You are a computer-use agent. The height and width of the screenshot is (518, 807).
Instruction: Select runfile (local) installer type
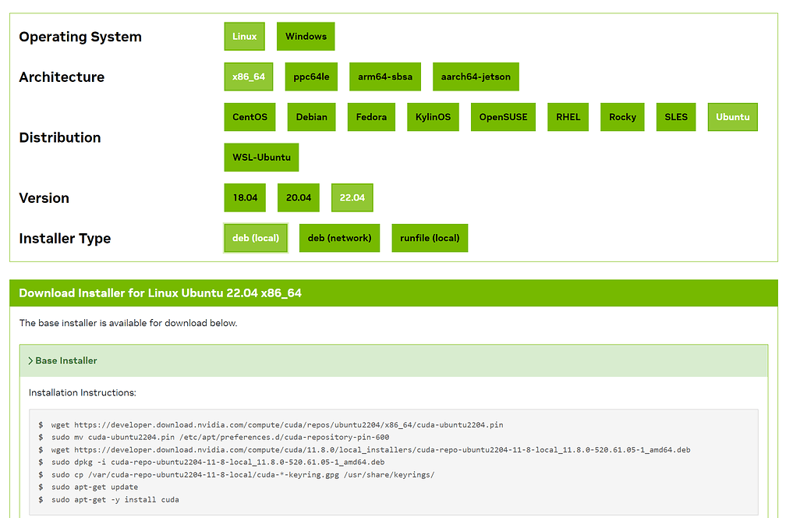click(430, 238)
